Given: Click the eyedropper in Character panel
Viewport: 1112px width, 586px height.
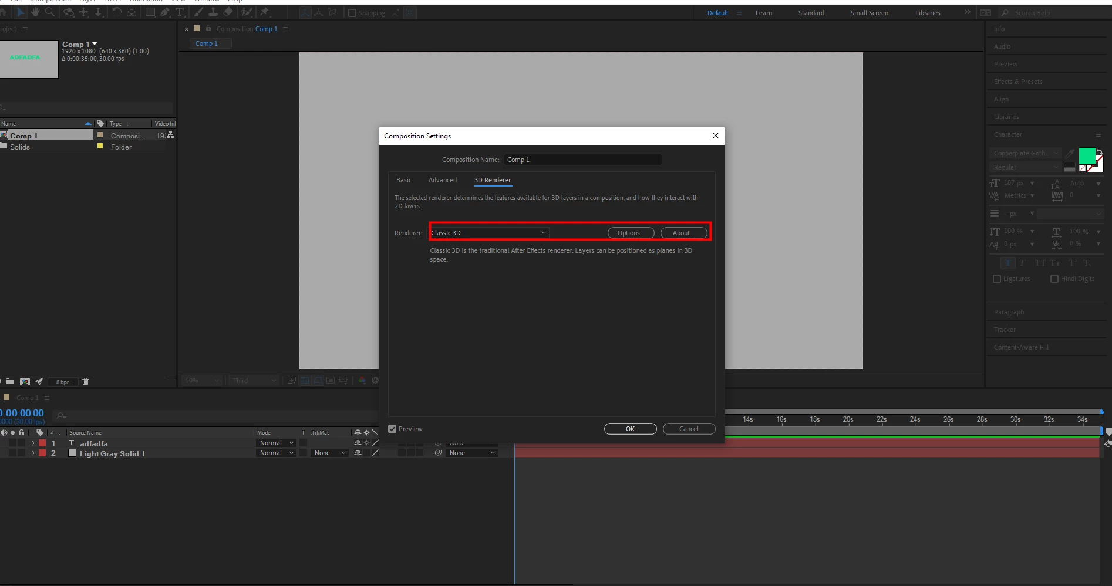Looking at the screenshot, I should (x=1070, y=153).
